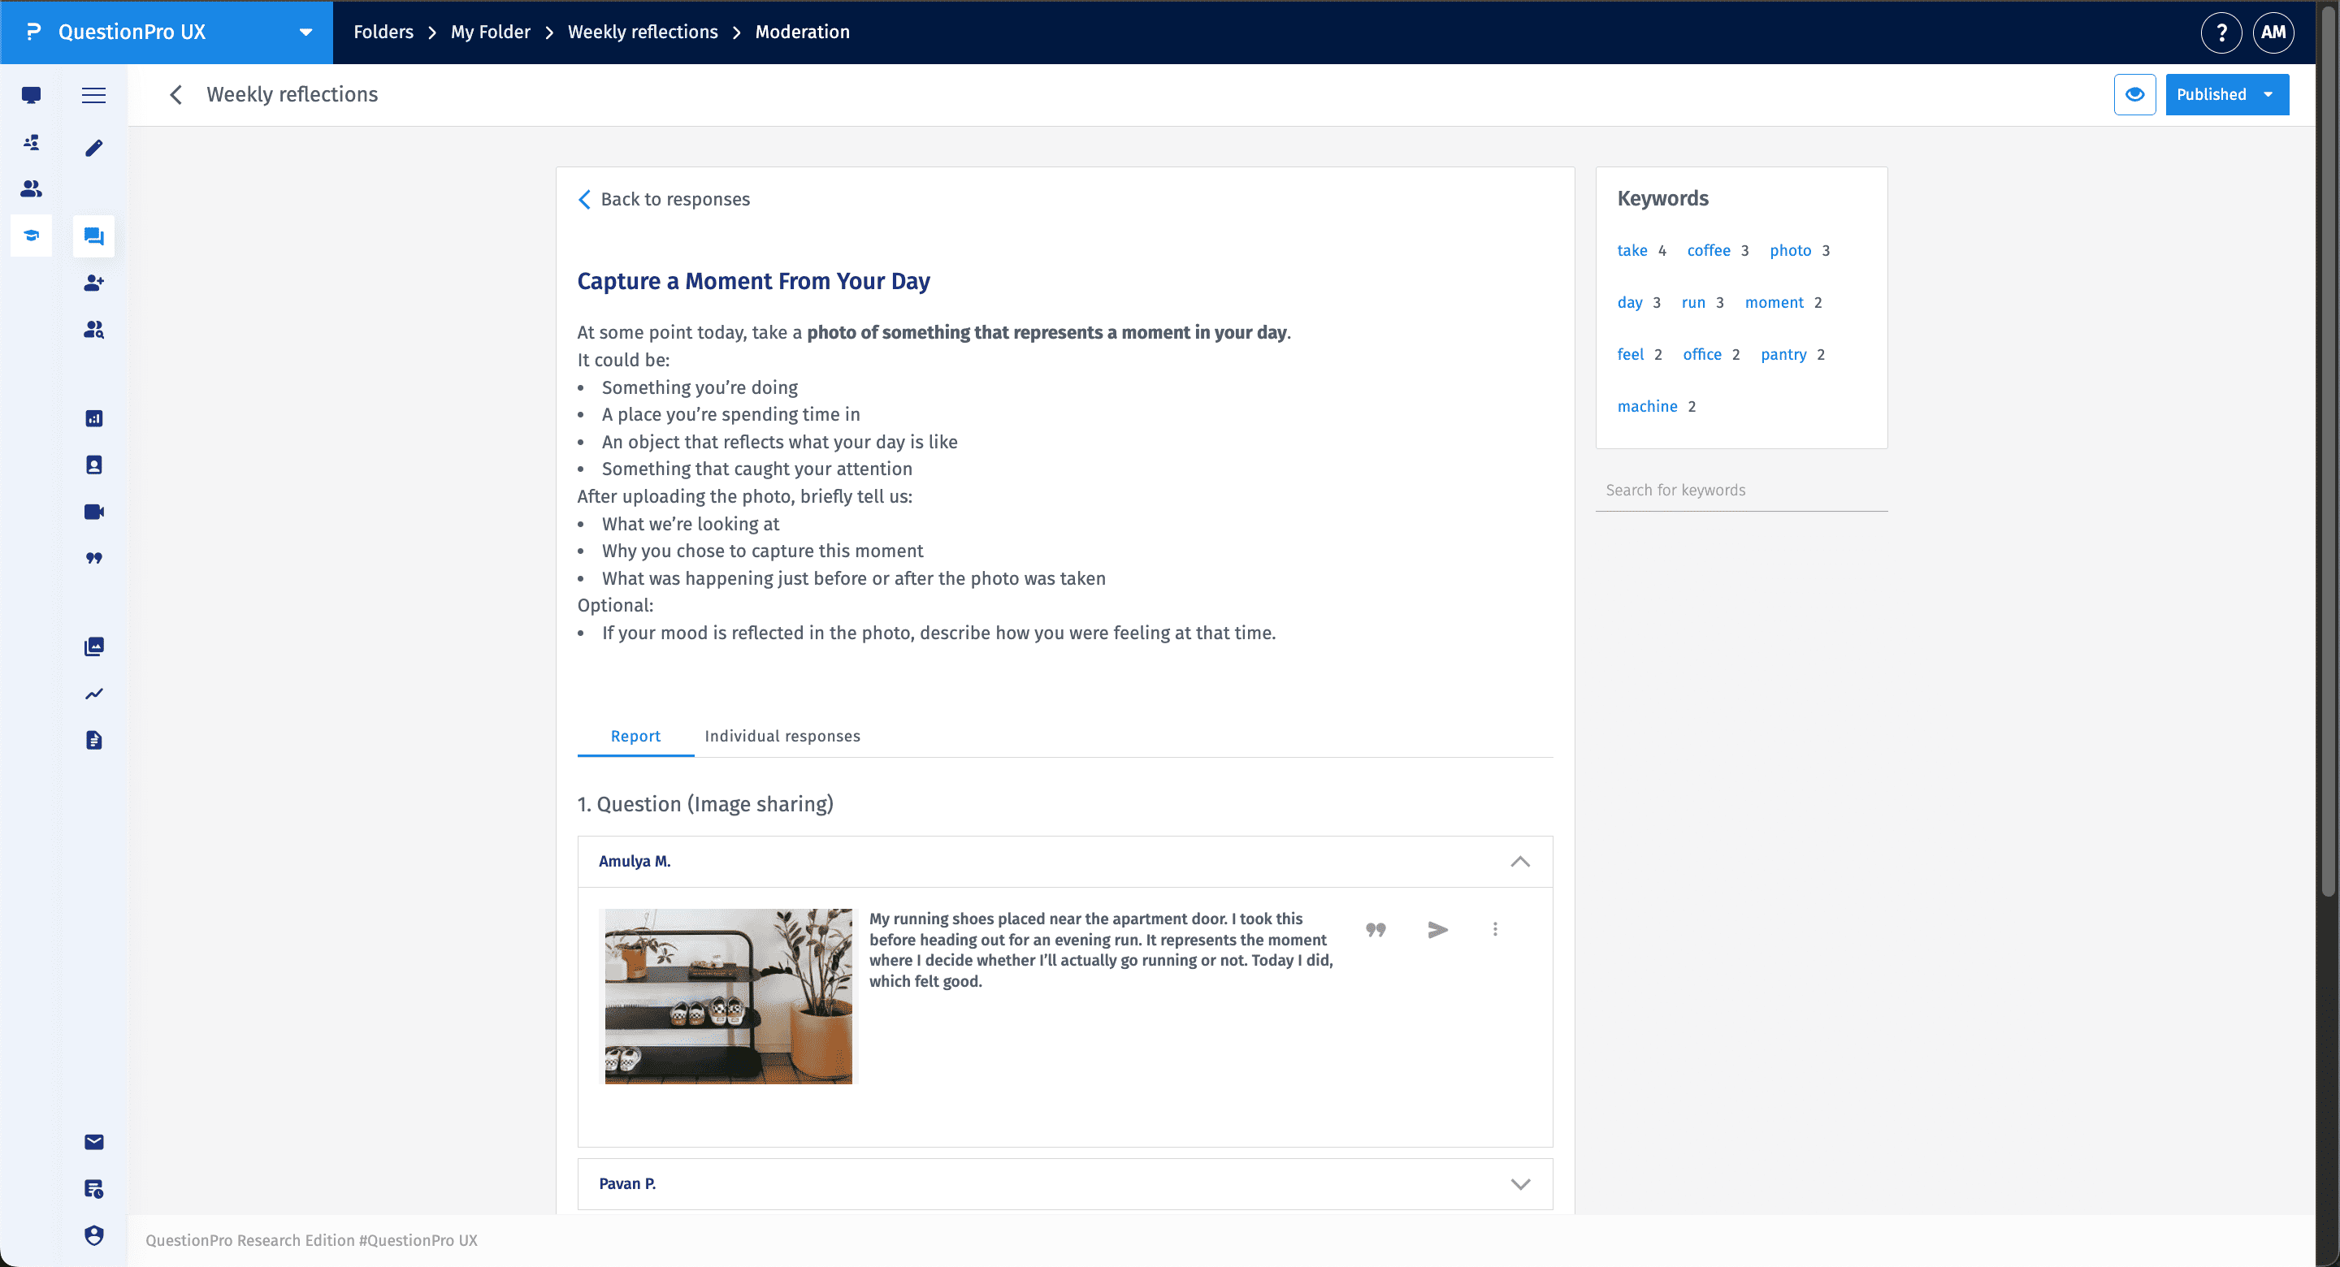Toggle preview mode with the eye icon
Image resolution: width=2340 pixels, height=1267 pixels.
2134,93
